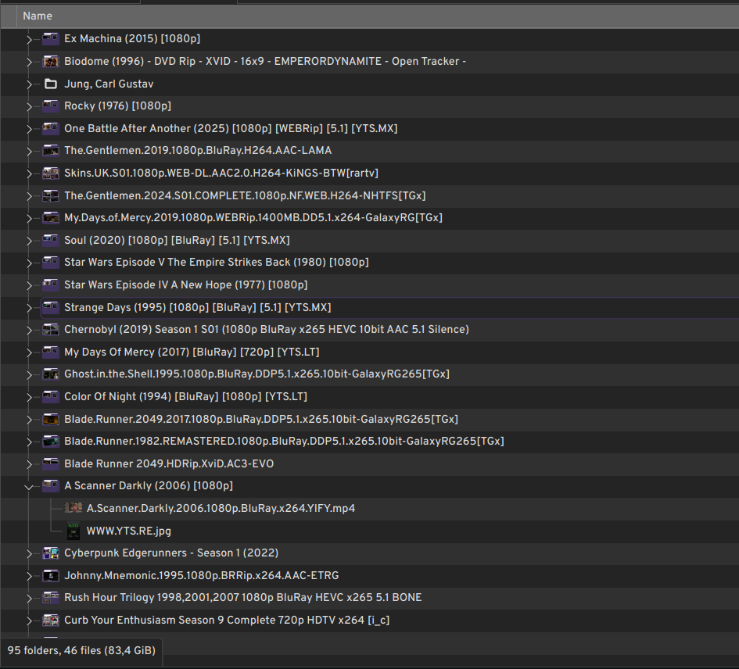The width and height of the screenshot is (739, 669).
Task: Select My Days Of Mercy (2017) [BluRay] row
Action: tap(192, 352)
